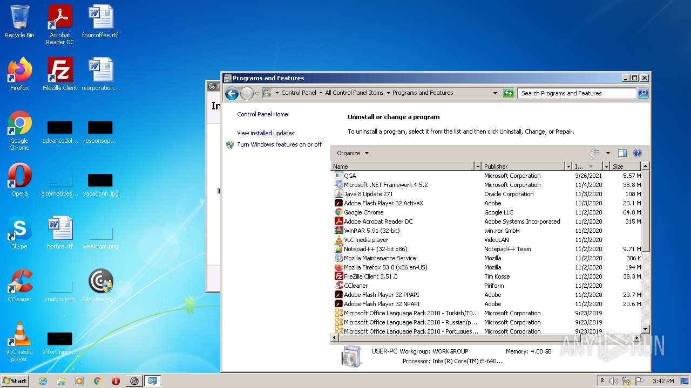Show the preview pane icon
The height and width of the screenshot is (388, 691).
(622, 153)
